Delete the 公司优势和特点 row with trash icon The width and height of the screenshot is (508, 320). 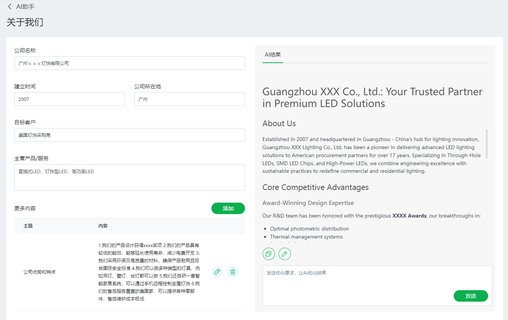tap(233, 272)
